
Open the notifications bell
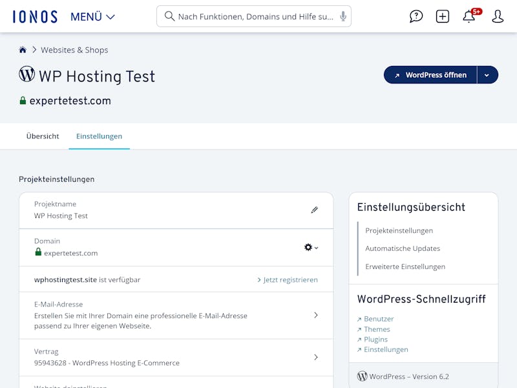pyautogui.click(x=469, y=17)
